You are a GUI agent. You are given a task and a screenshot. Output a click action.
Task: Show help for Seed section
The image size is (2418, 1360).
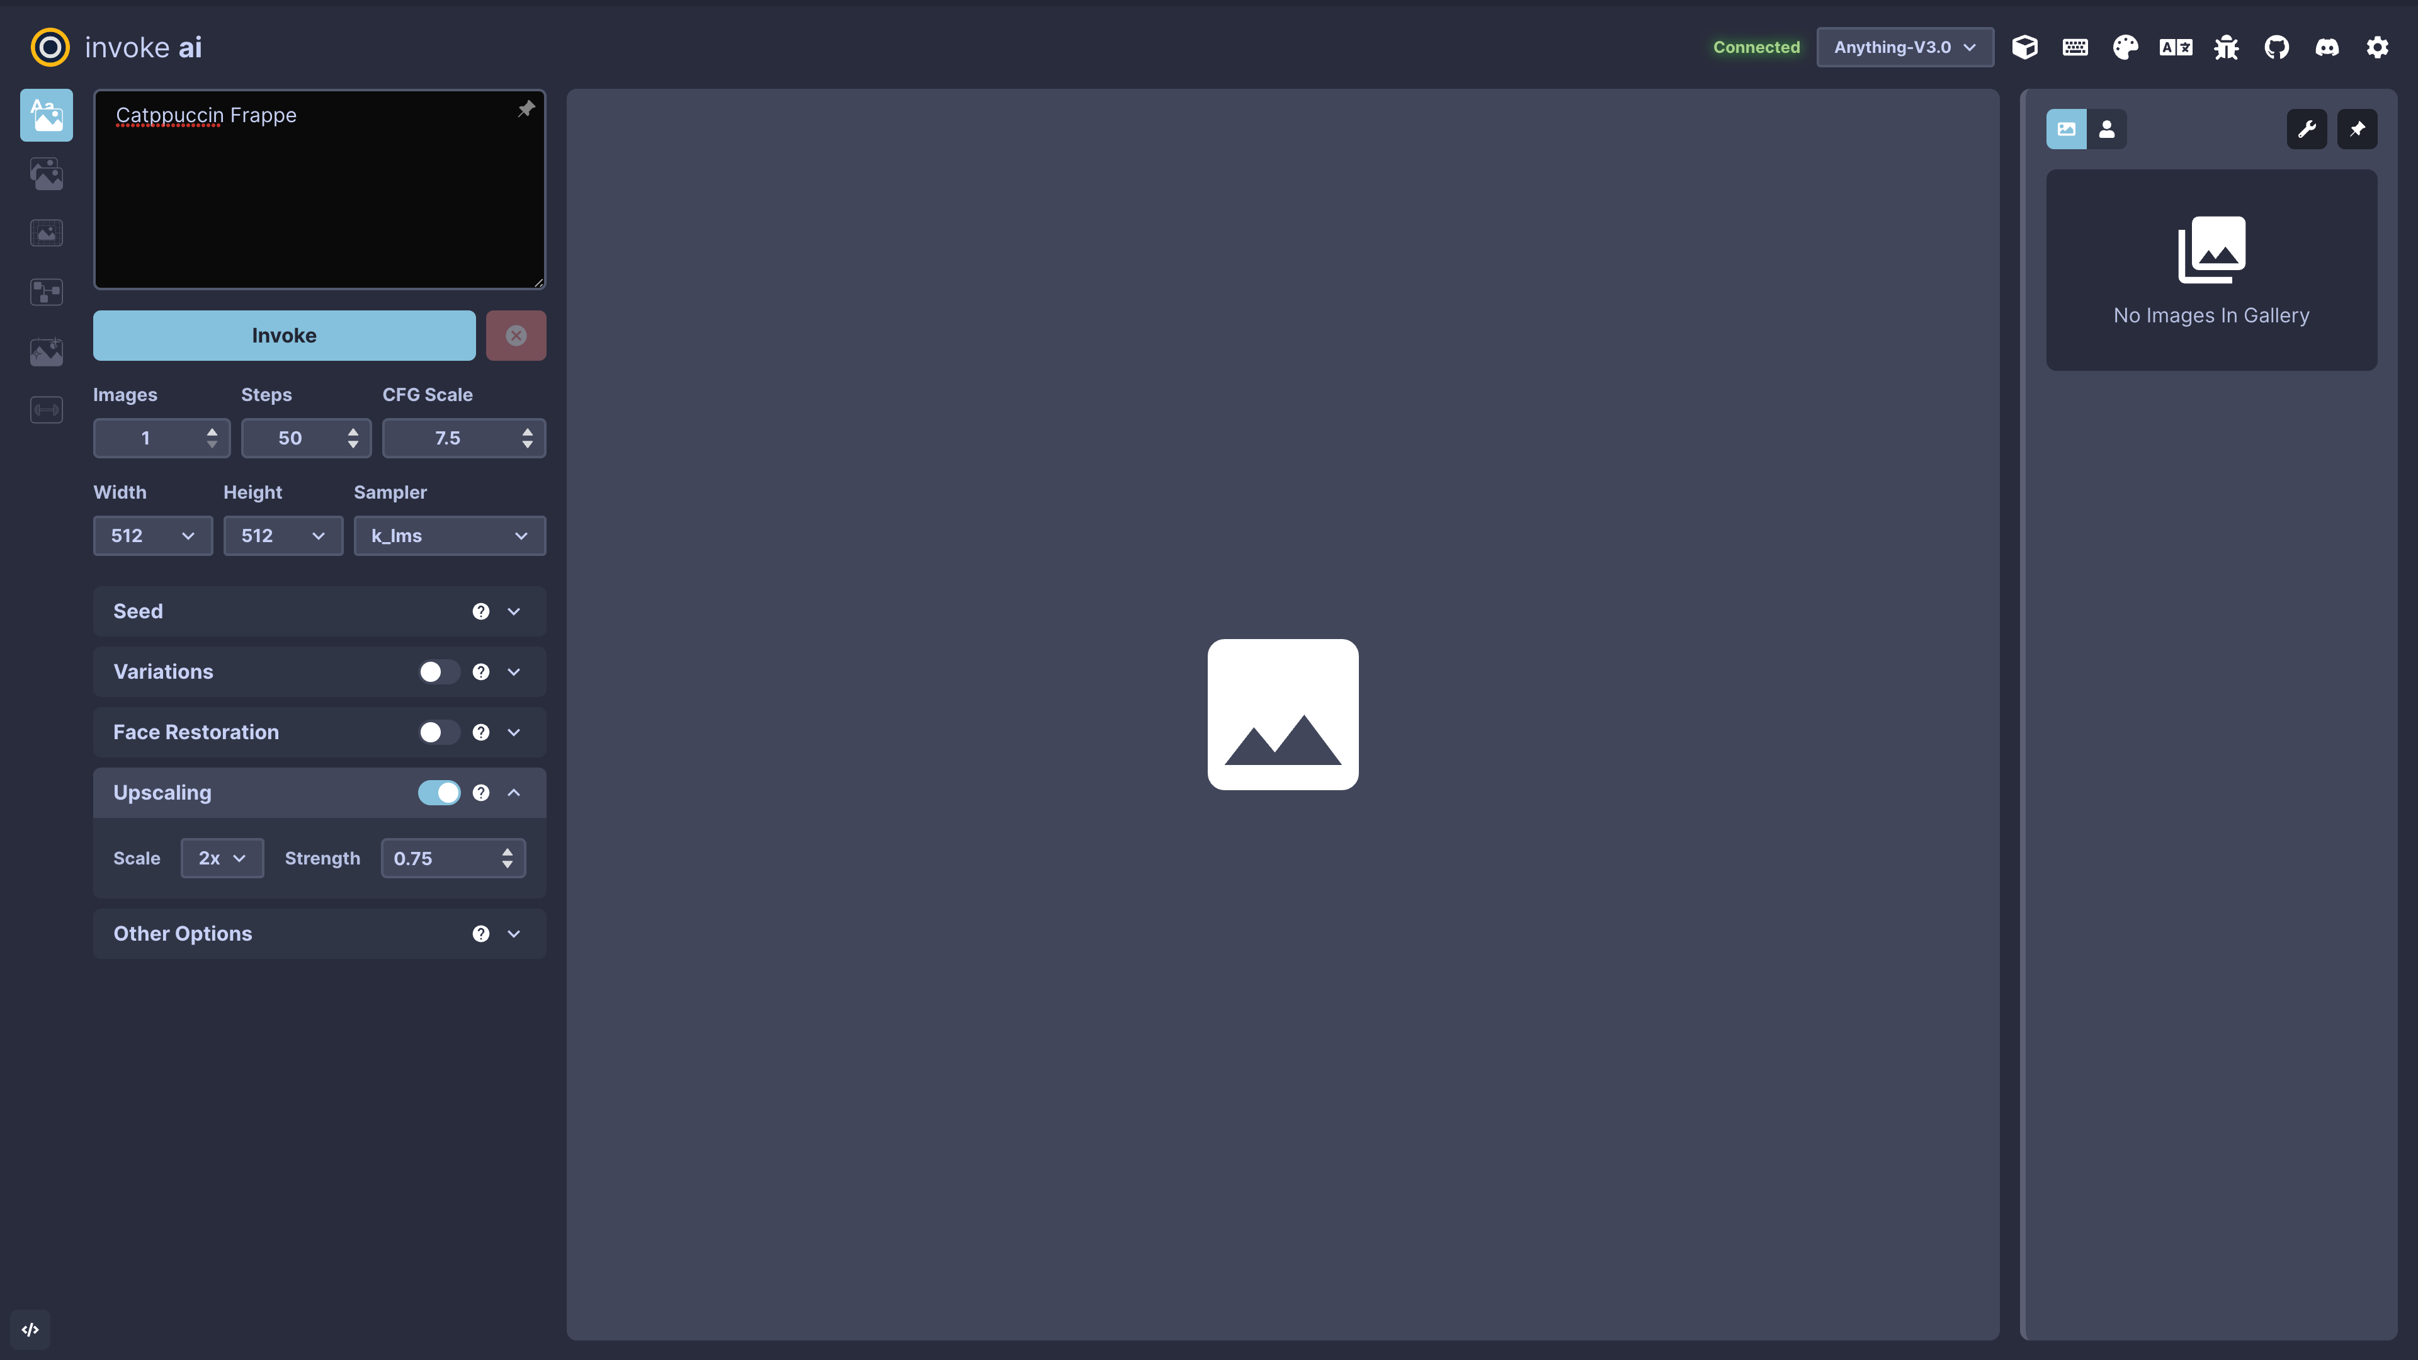[480, 612]
